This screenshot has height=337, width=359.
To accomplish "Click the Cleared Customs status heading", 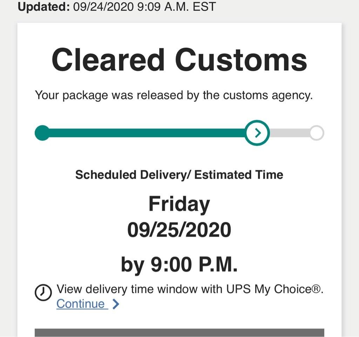I will click(x=179, y=60).
